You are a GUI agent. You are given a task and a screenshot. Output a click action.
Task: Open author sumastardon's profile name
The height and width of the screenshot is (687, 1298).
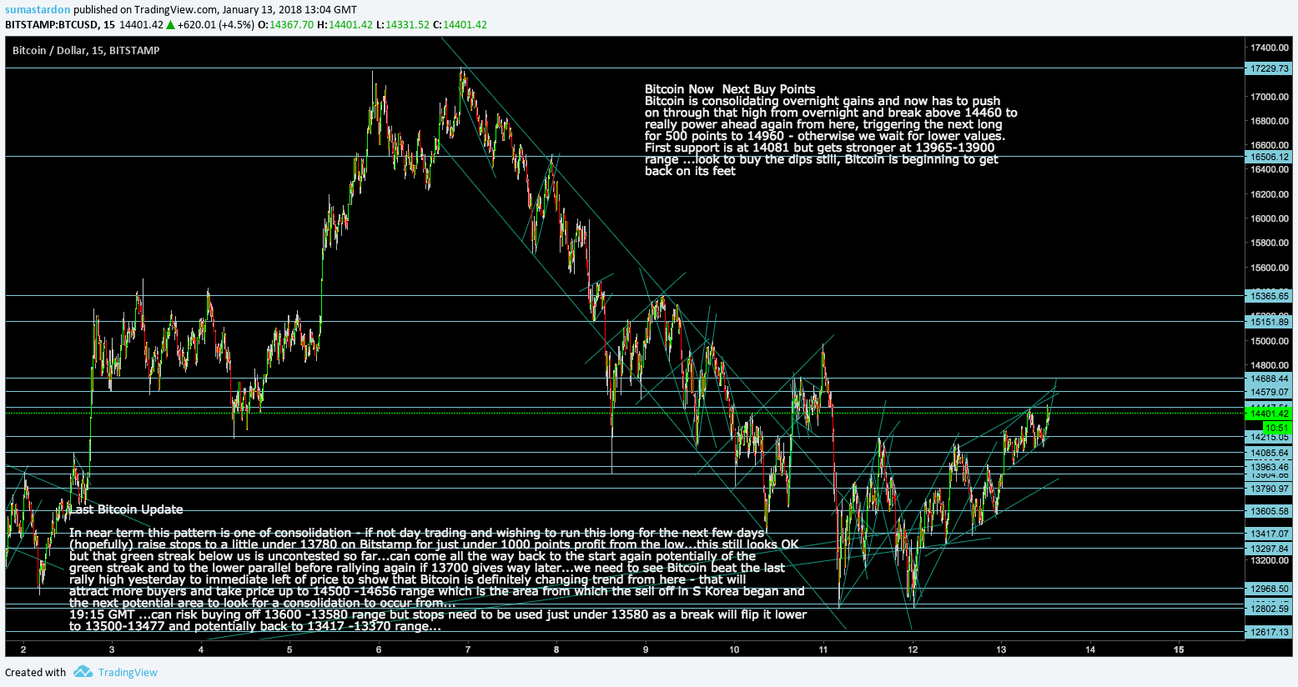[38, 10]
